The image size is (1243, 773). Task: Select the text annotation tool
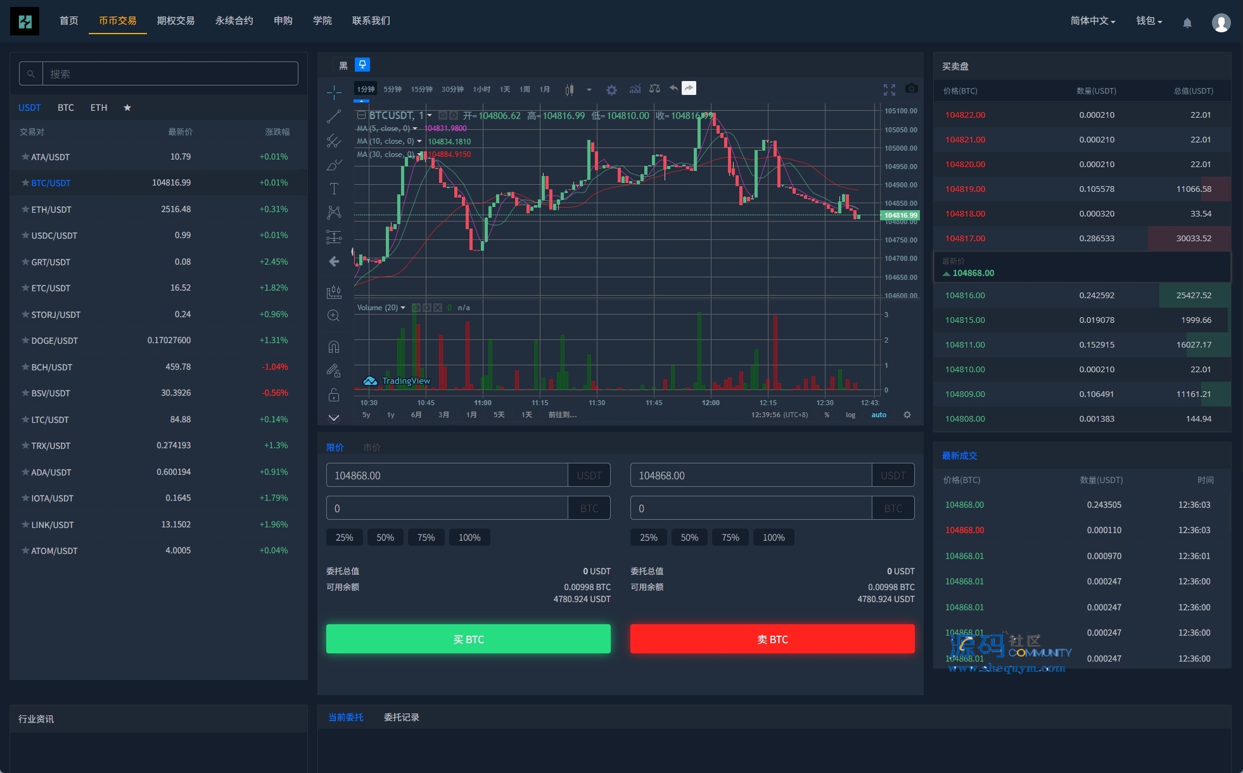pos(334,189)
